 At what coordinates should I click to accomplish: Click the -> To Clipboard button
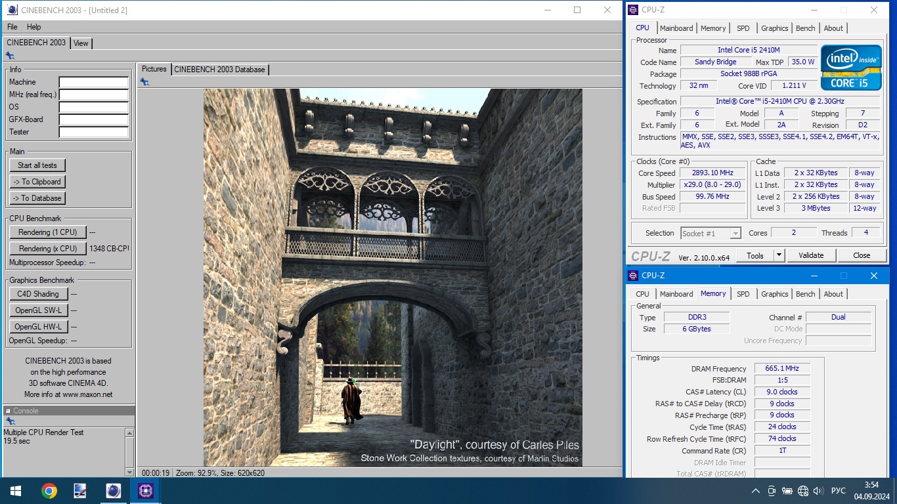click(37, 182)
